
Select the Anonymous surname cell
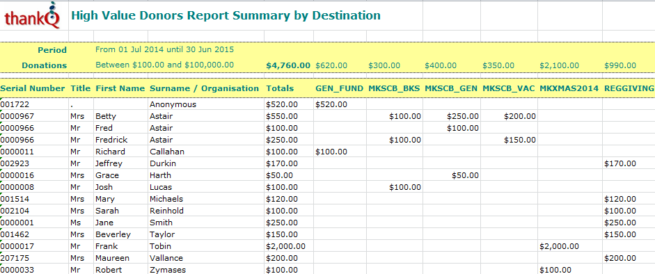pos(173,104)
